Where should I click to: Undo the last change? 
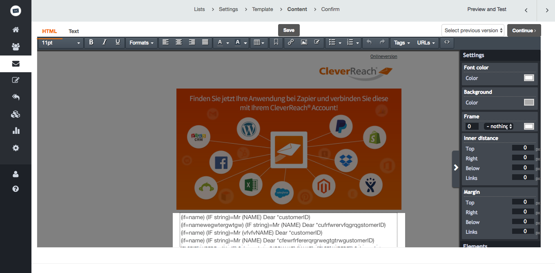pos(369,42)
